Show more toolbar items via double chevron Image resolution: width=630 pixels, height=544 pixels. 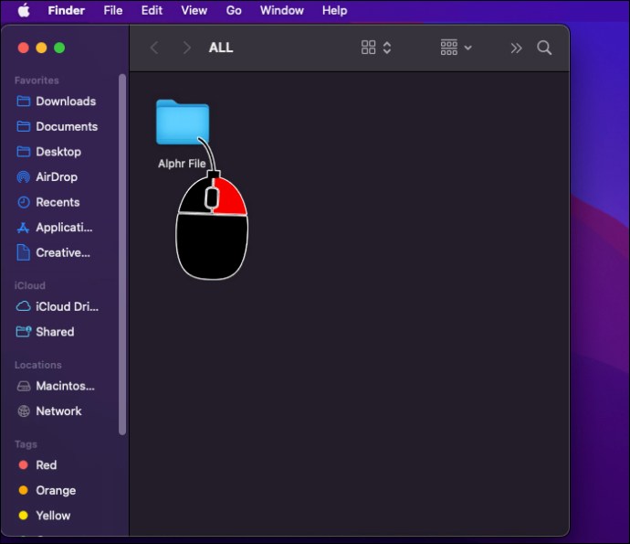pyautogui.click(x=516, y=48)
